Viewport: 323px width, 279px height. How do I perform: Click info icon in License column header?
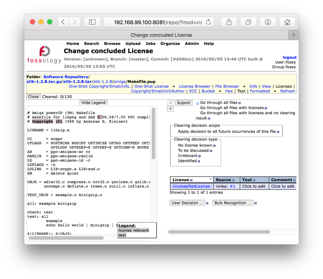tap(191, 180)
